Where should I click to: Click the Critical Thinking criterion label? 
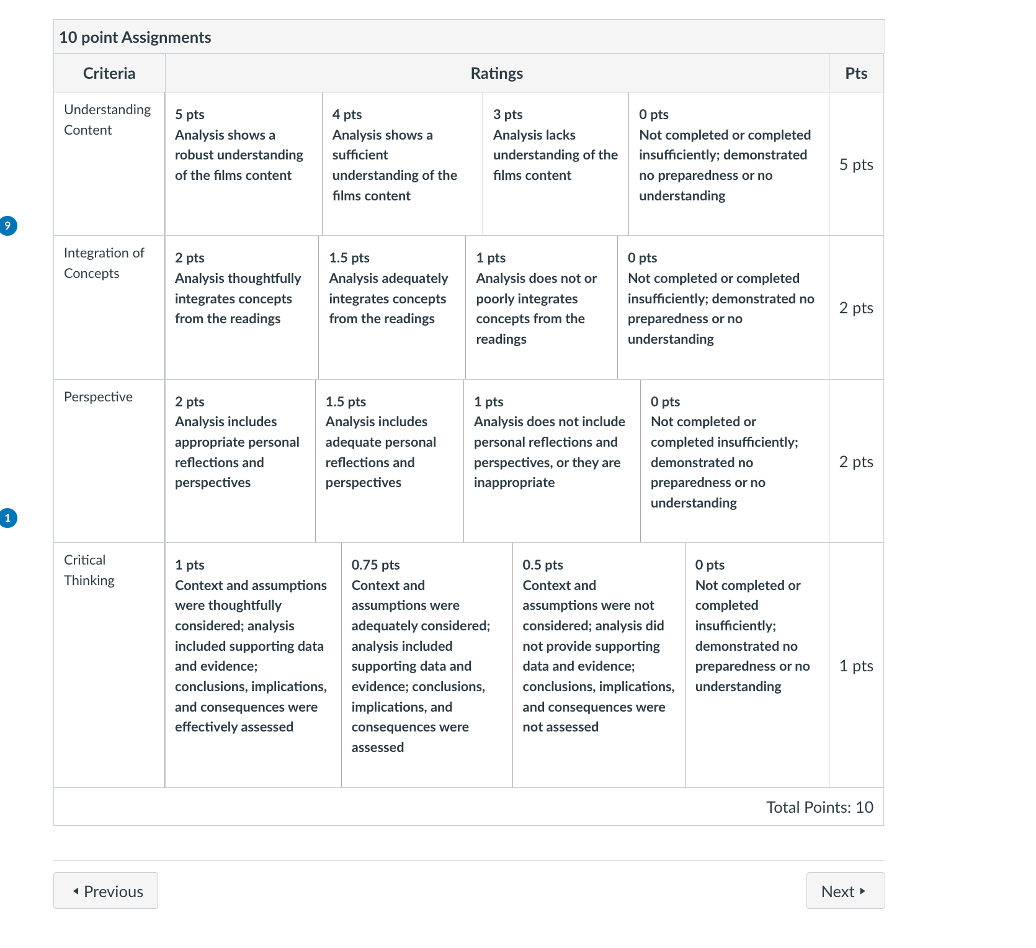(89, 570)
